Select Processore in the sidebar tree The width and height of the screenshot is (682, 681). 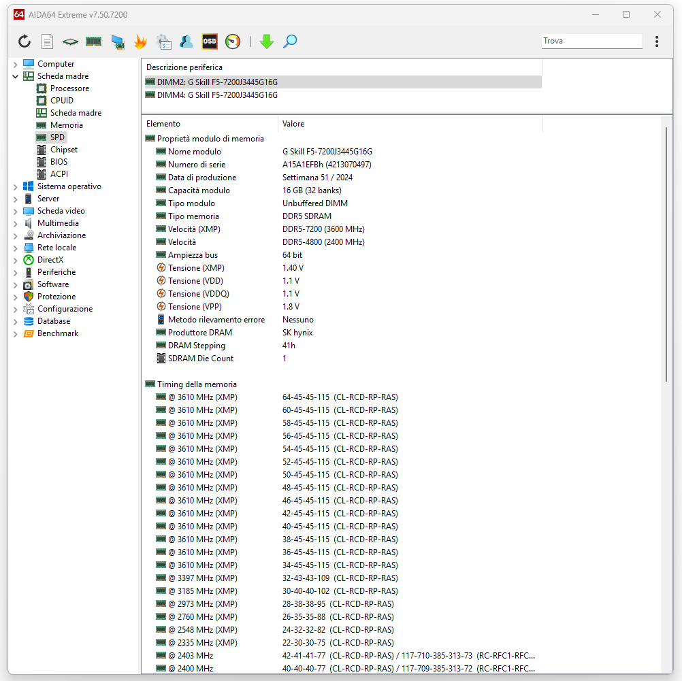[69, 88]
